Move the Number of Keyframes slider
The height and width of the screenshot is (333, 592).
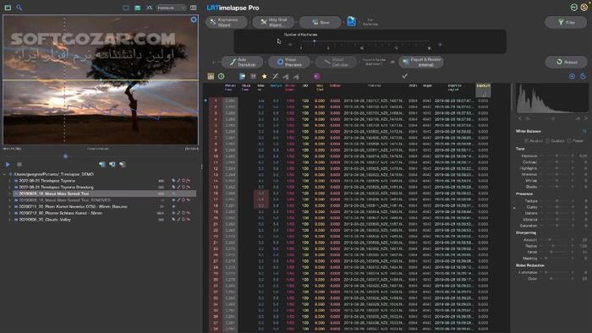(x=314, y=42)
